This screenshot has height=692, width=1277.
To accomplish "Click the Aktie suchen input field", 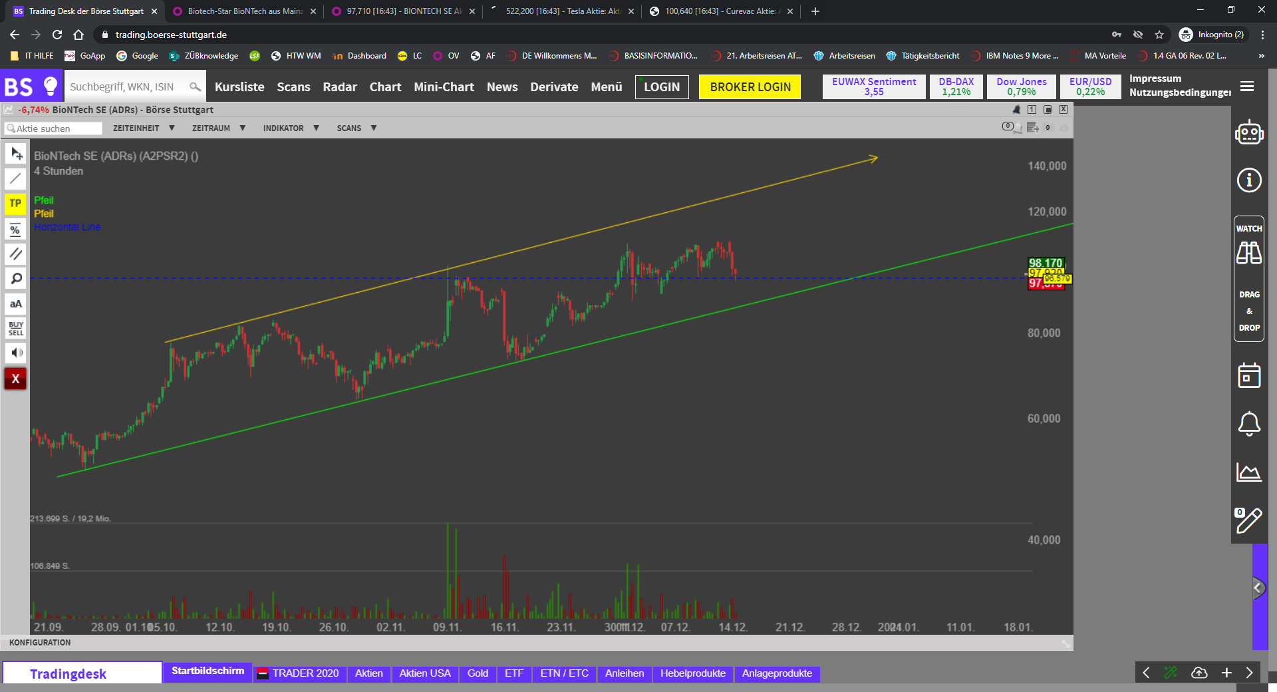I will click(53, 128).
